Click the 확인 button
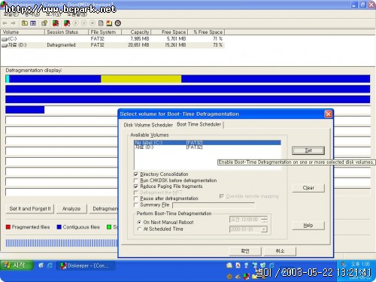Screen dimensions: 376x282 coord(245,251)
